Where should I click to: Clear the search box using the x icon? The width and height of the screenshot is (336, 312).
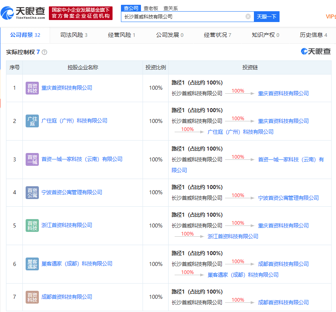[248, 16]
